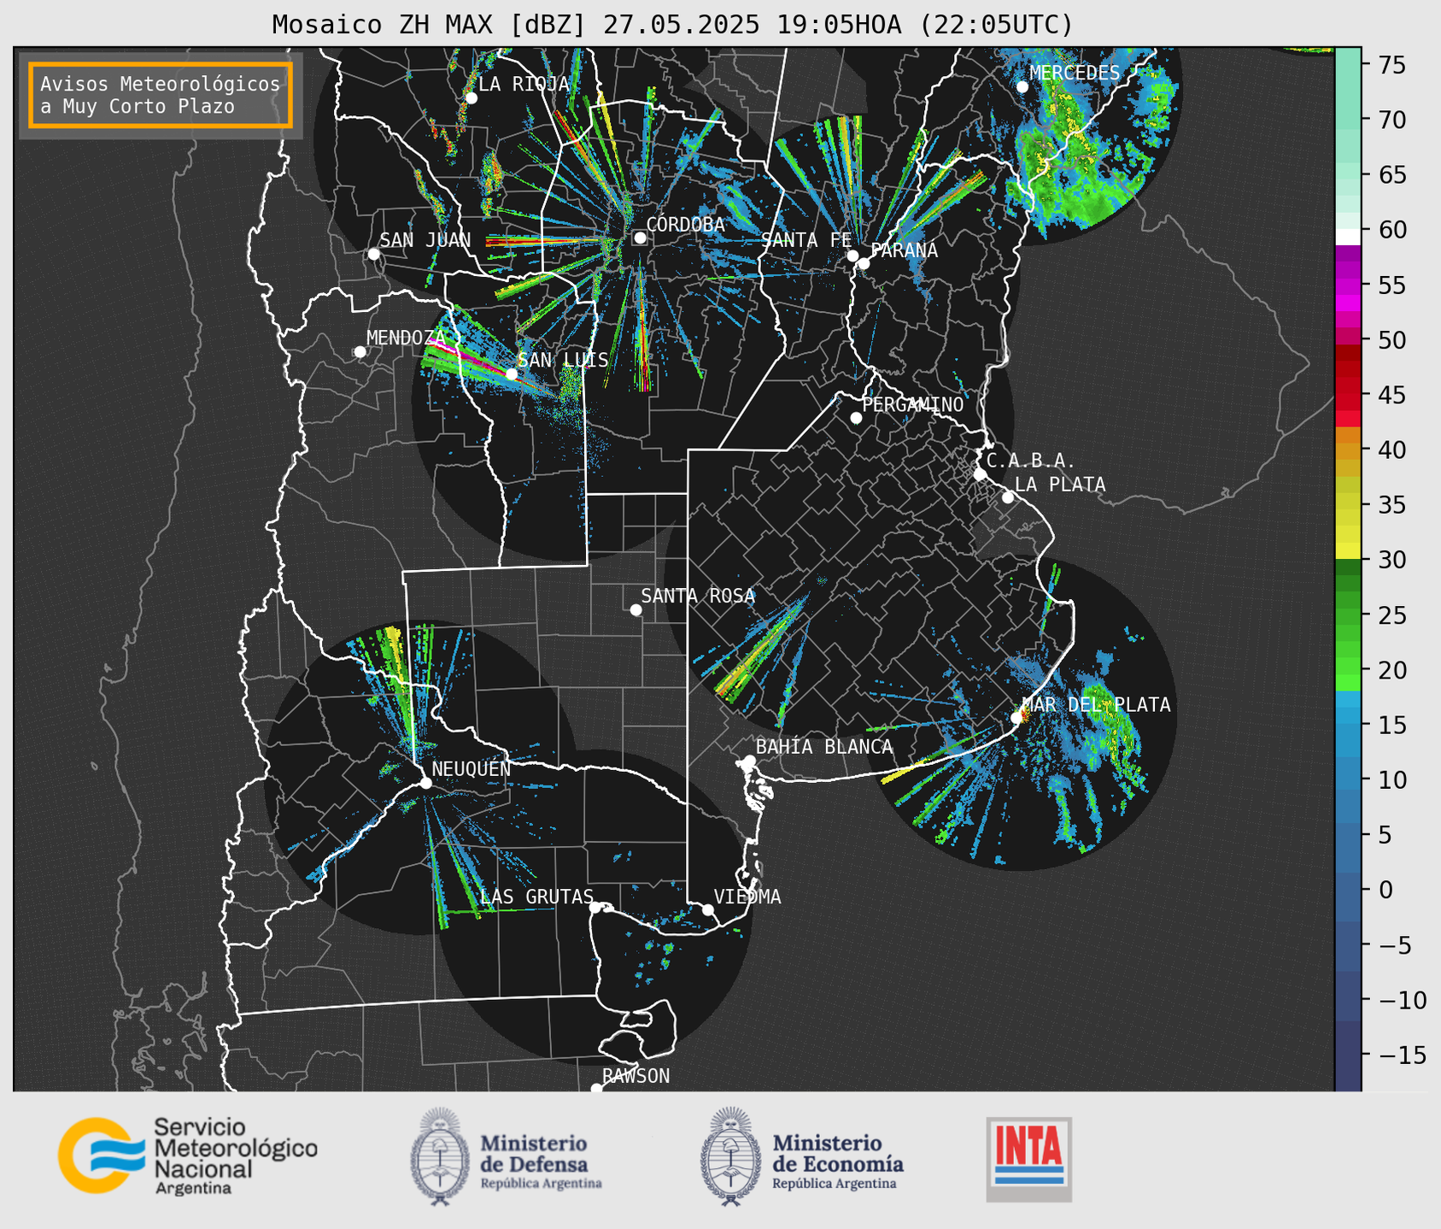Click the San Luis city marker dot

[x=511, y=374]
